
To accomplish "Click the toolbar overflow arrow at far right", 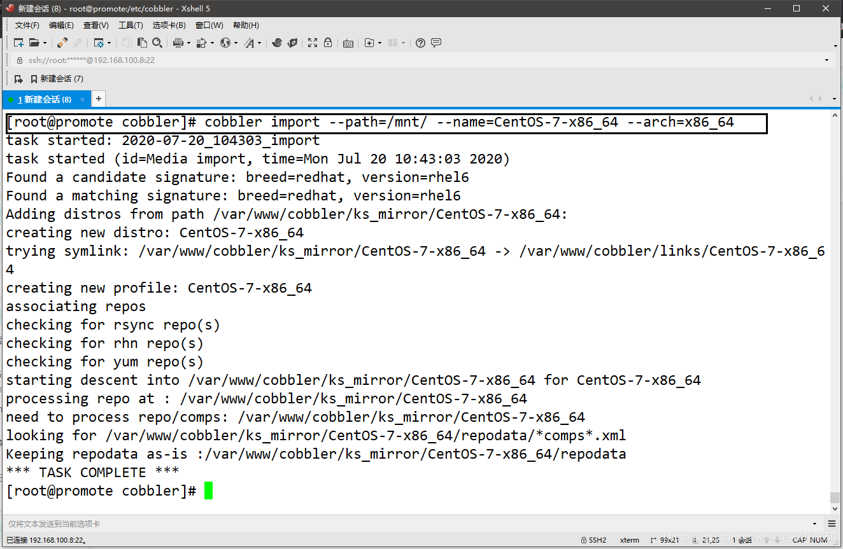I will (x=835, y=46).
